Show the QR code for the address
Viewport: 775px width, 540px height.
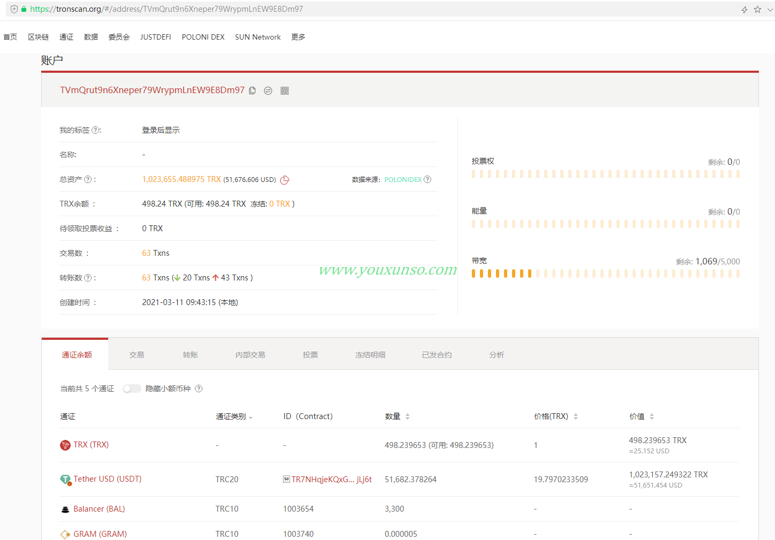[x=284, y=91]
